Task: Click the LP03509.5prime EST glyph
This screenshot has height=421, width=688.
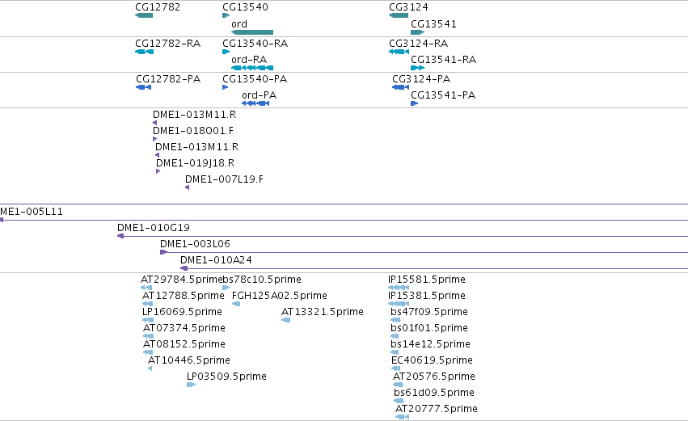Action: (191, 385)
